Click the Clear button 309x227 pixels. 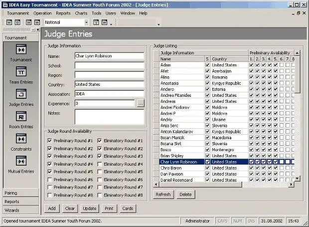click(x=70, y=209)
